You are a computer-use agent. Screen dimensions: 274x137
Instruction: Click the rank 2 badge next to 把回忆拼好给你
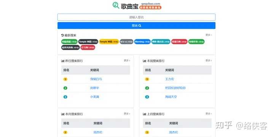pyautogui.click(x=147, y=88)
